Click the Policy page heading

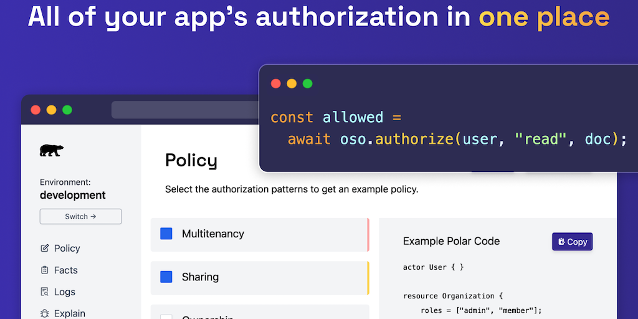tap(191, 161)
